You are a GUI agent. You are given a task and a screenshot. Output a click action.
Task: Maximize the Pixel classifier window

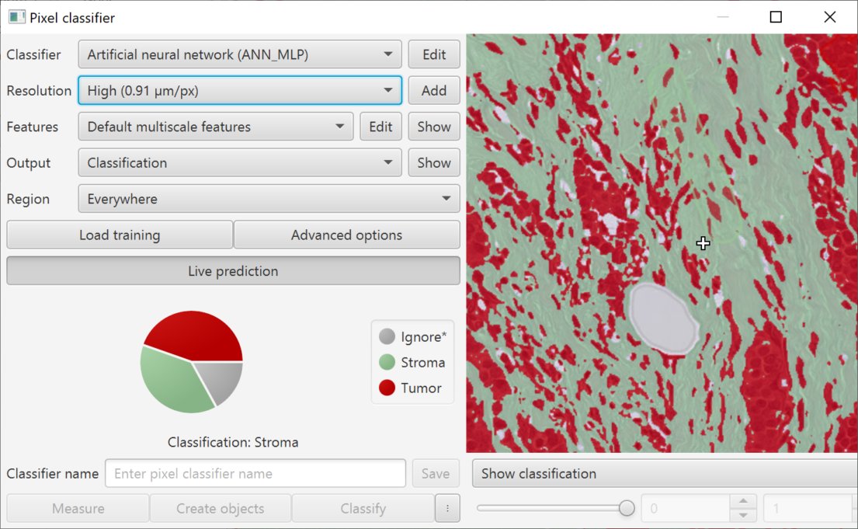[776, 17]
